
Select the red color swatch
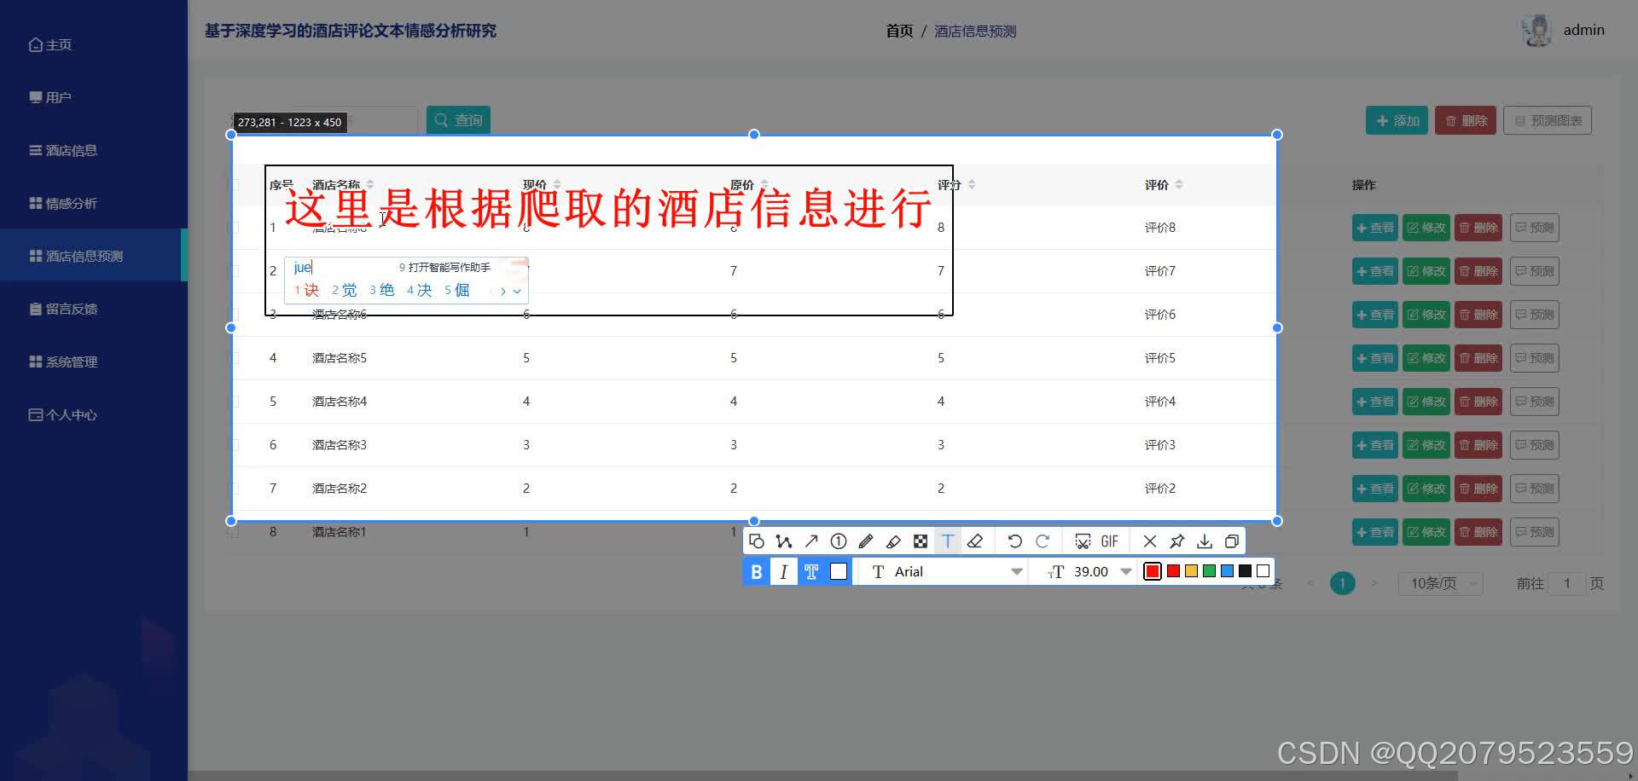[1152, 571]
